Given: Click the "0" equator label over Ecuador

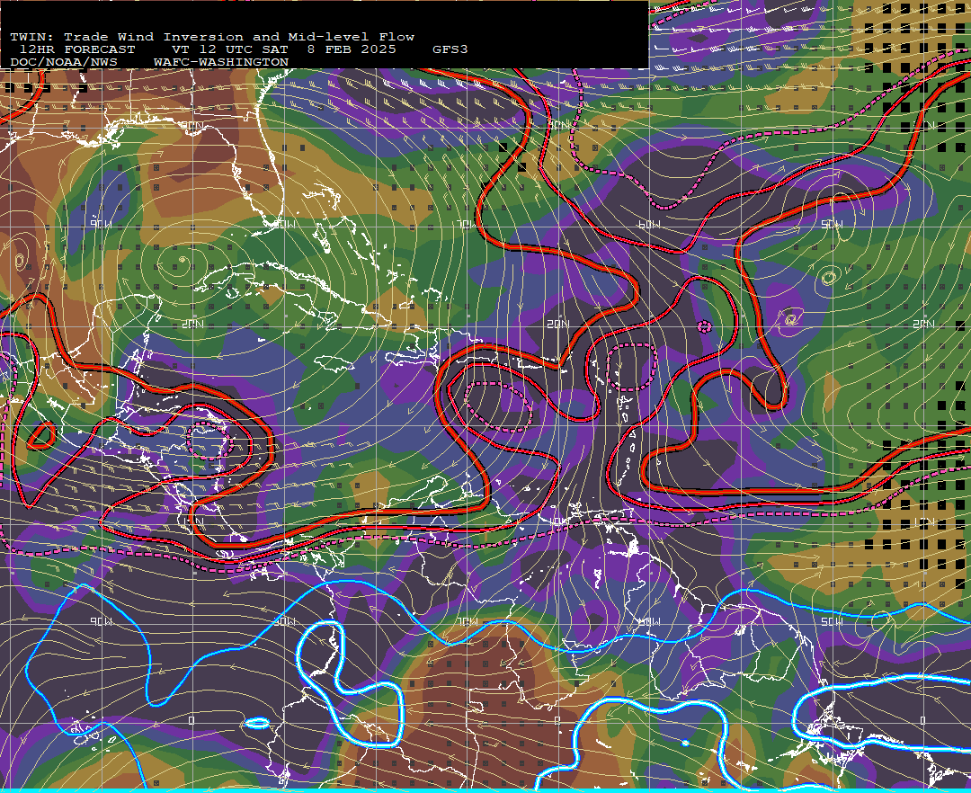Looking at the screenshot, I should pyautogui.click(x=192, y=720).
